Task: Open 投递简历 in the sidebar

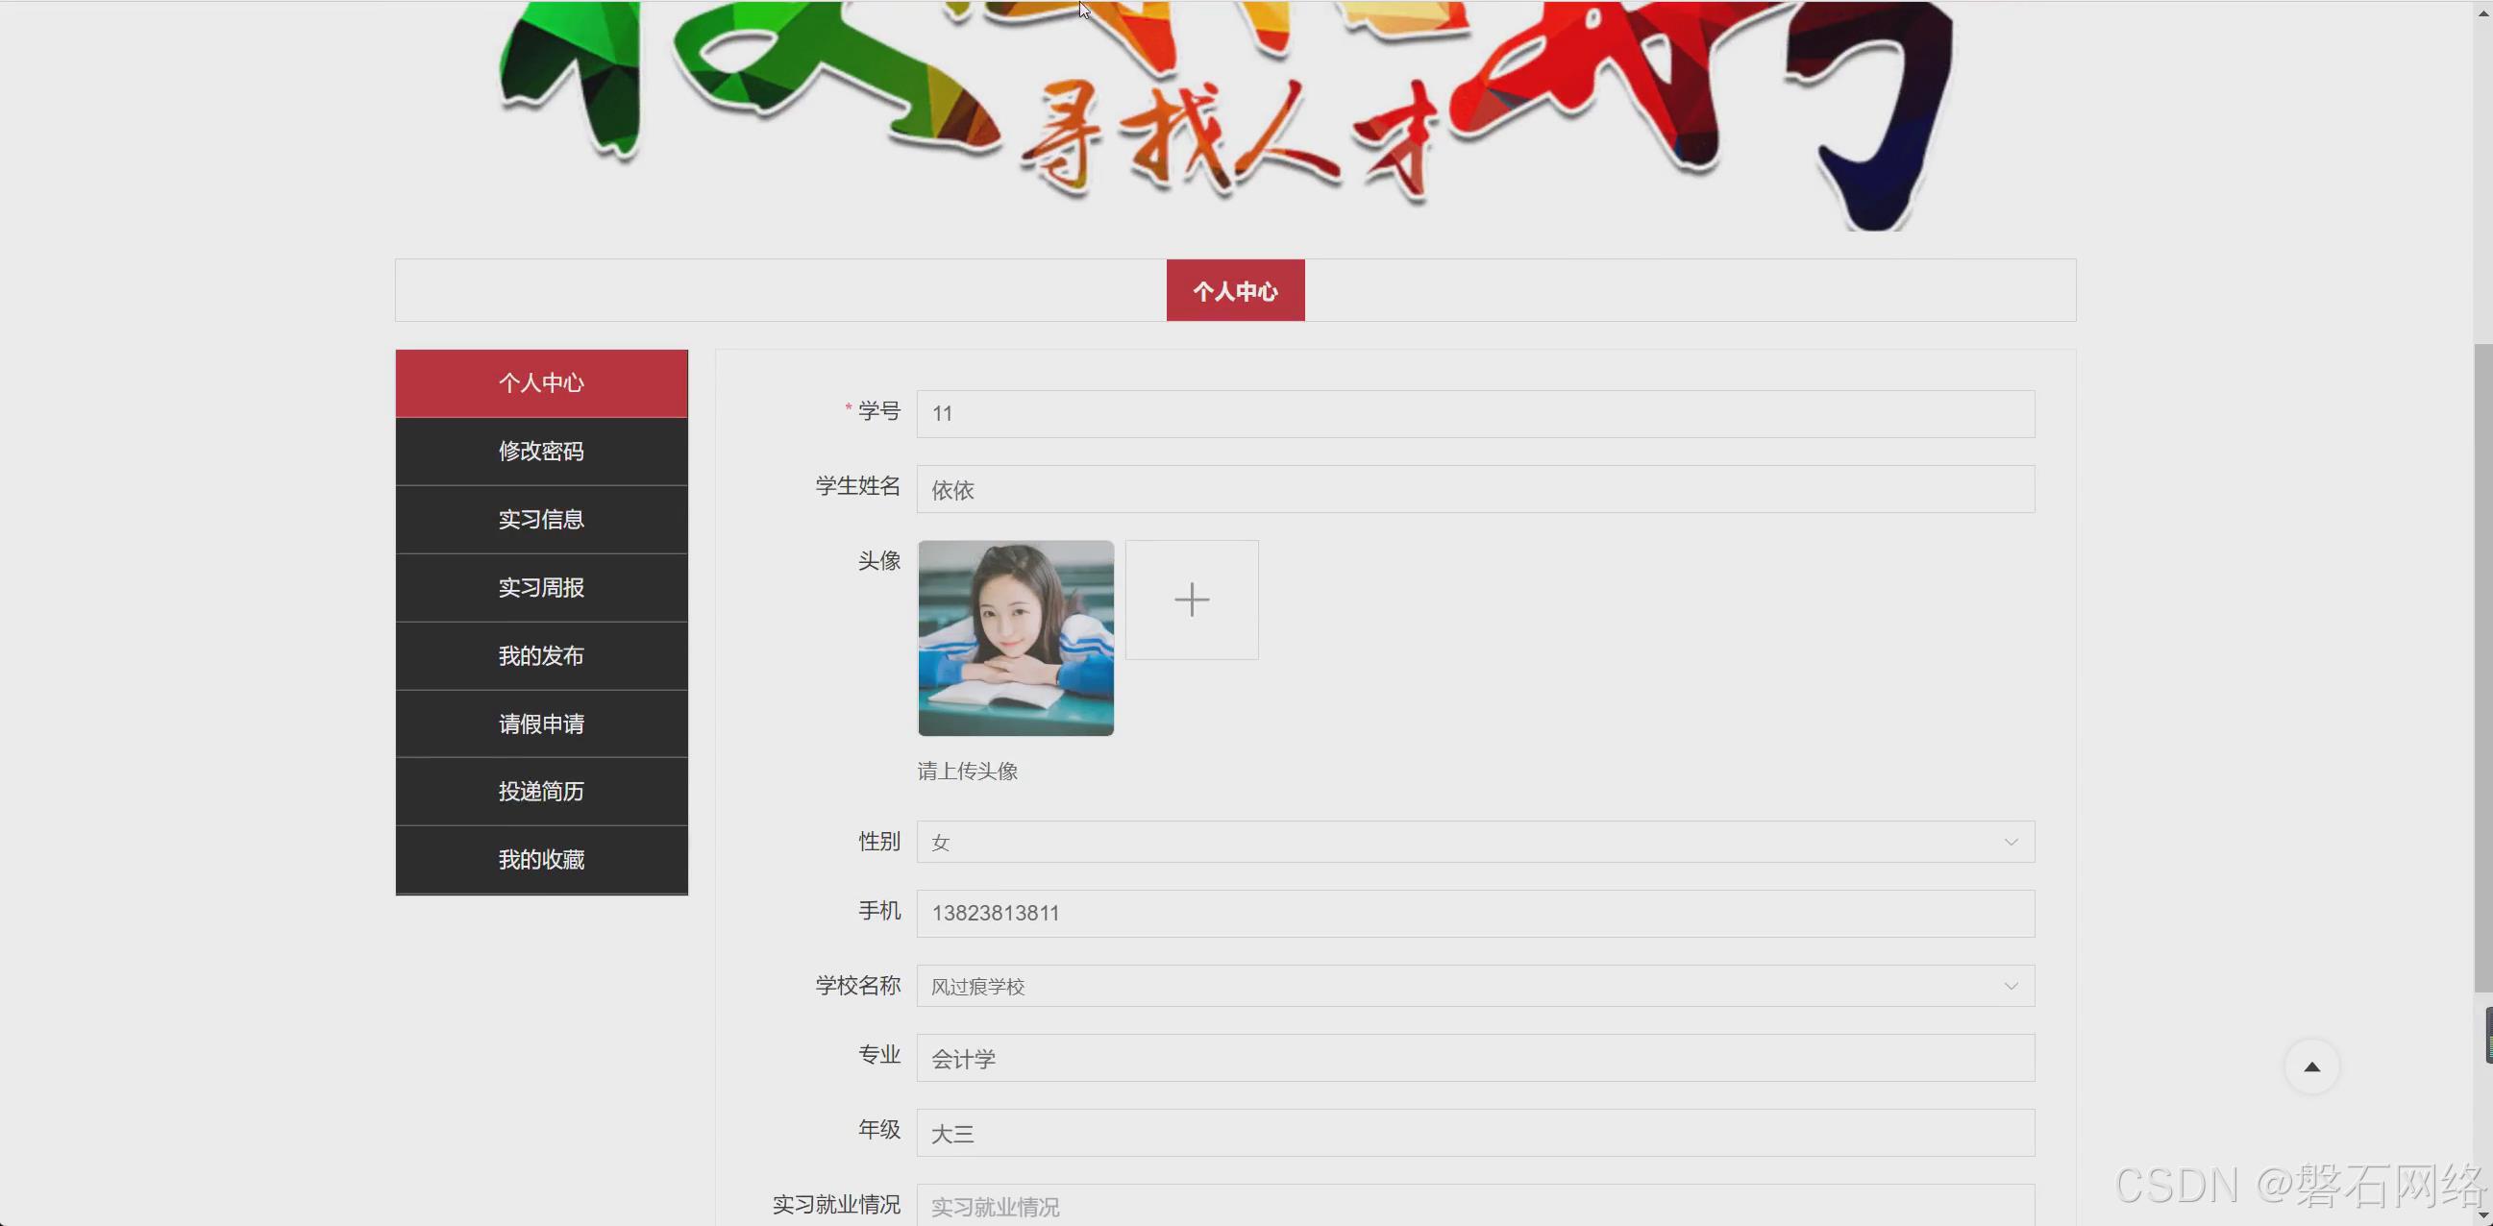Action: tap(540, 791)
